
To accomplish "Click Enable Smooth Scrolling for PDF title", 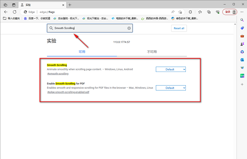I will tap(66, 84).
